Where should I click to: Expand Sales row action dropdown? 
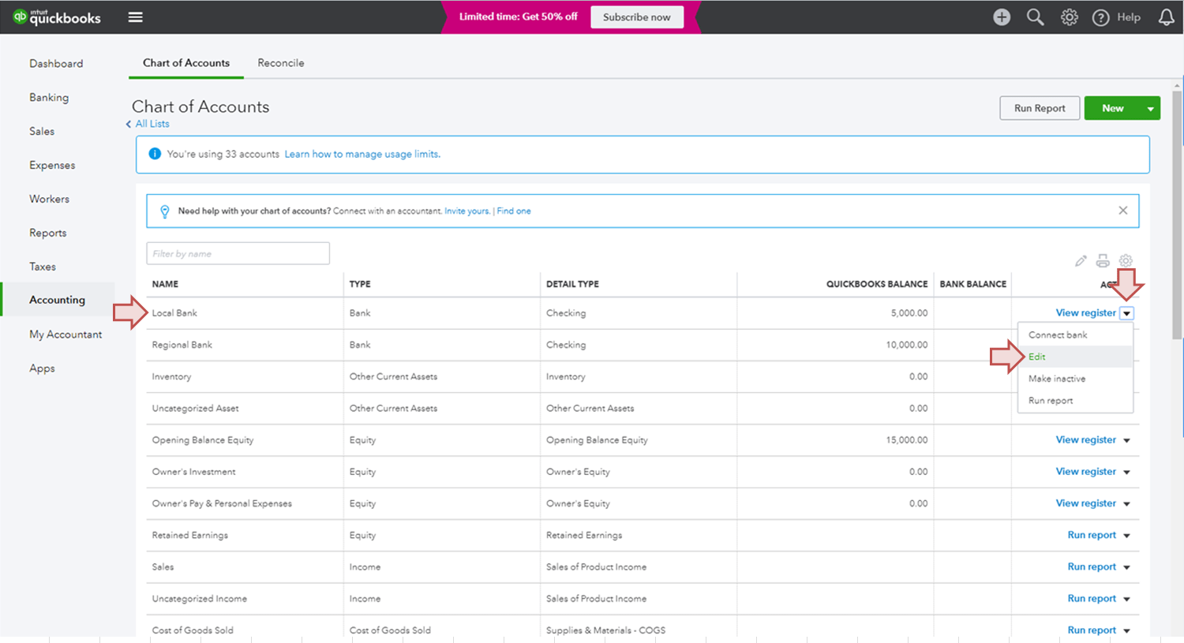tap(1126, 567)
